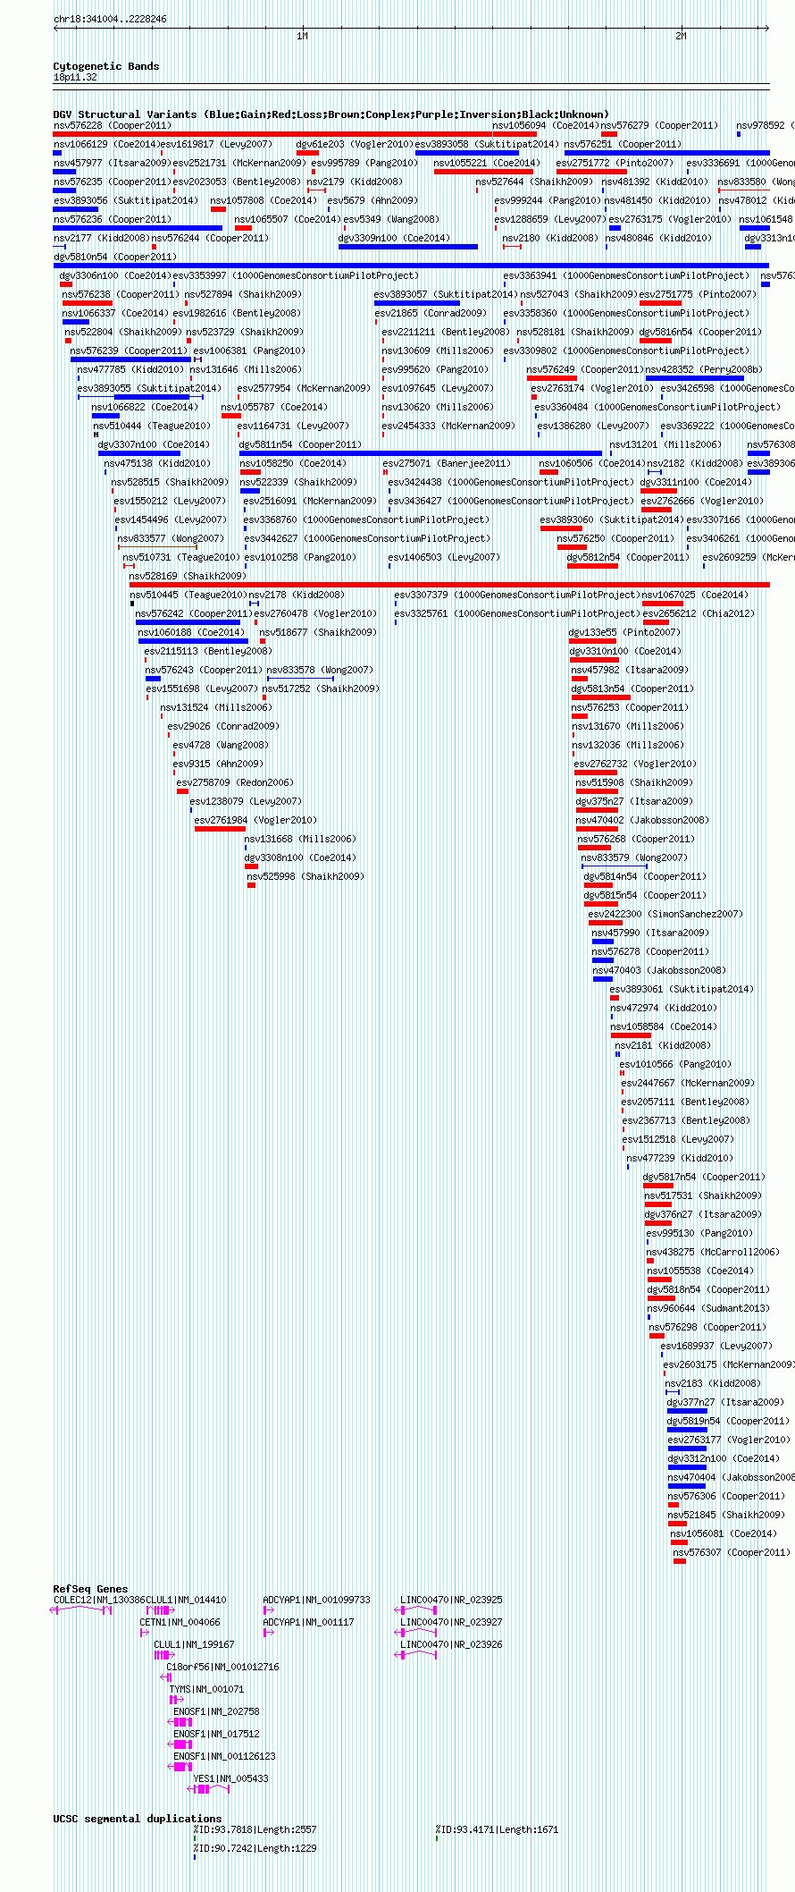The width and height of the screenshot is (795, 1892).
Task: Click nsv2181 (Kidd2008) variant label
Action: [661, 1045]
